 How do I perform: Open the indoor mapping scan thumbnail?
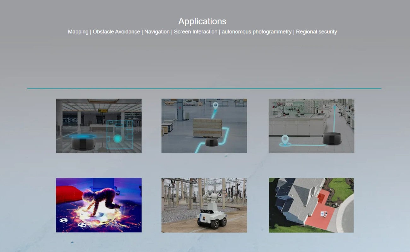click(x=99, y=126)
